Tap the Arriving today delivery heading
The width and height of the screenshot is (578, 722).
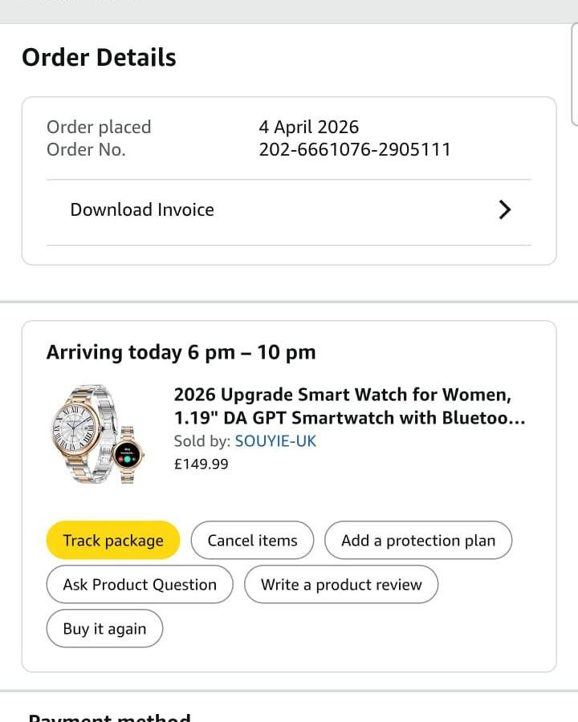click(181, 353)
